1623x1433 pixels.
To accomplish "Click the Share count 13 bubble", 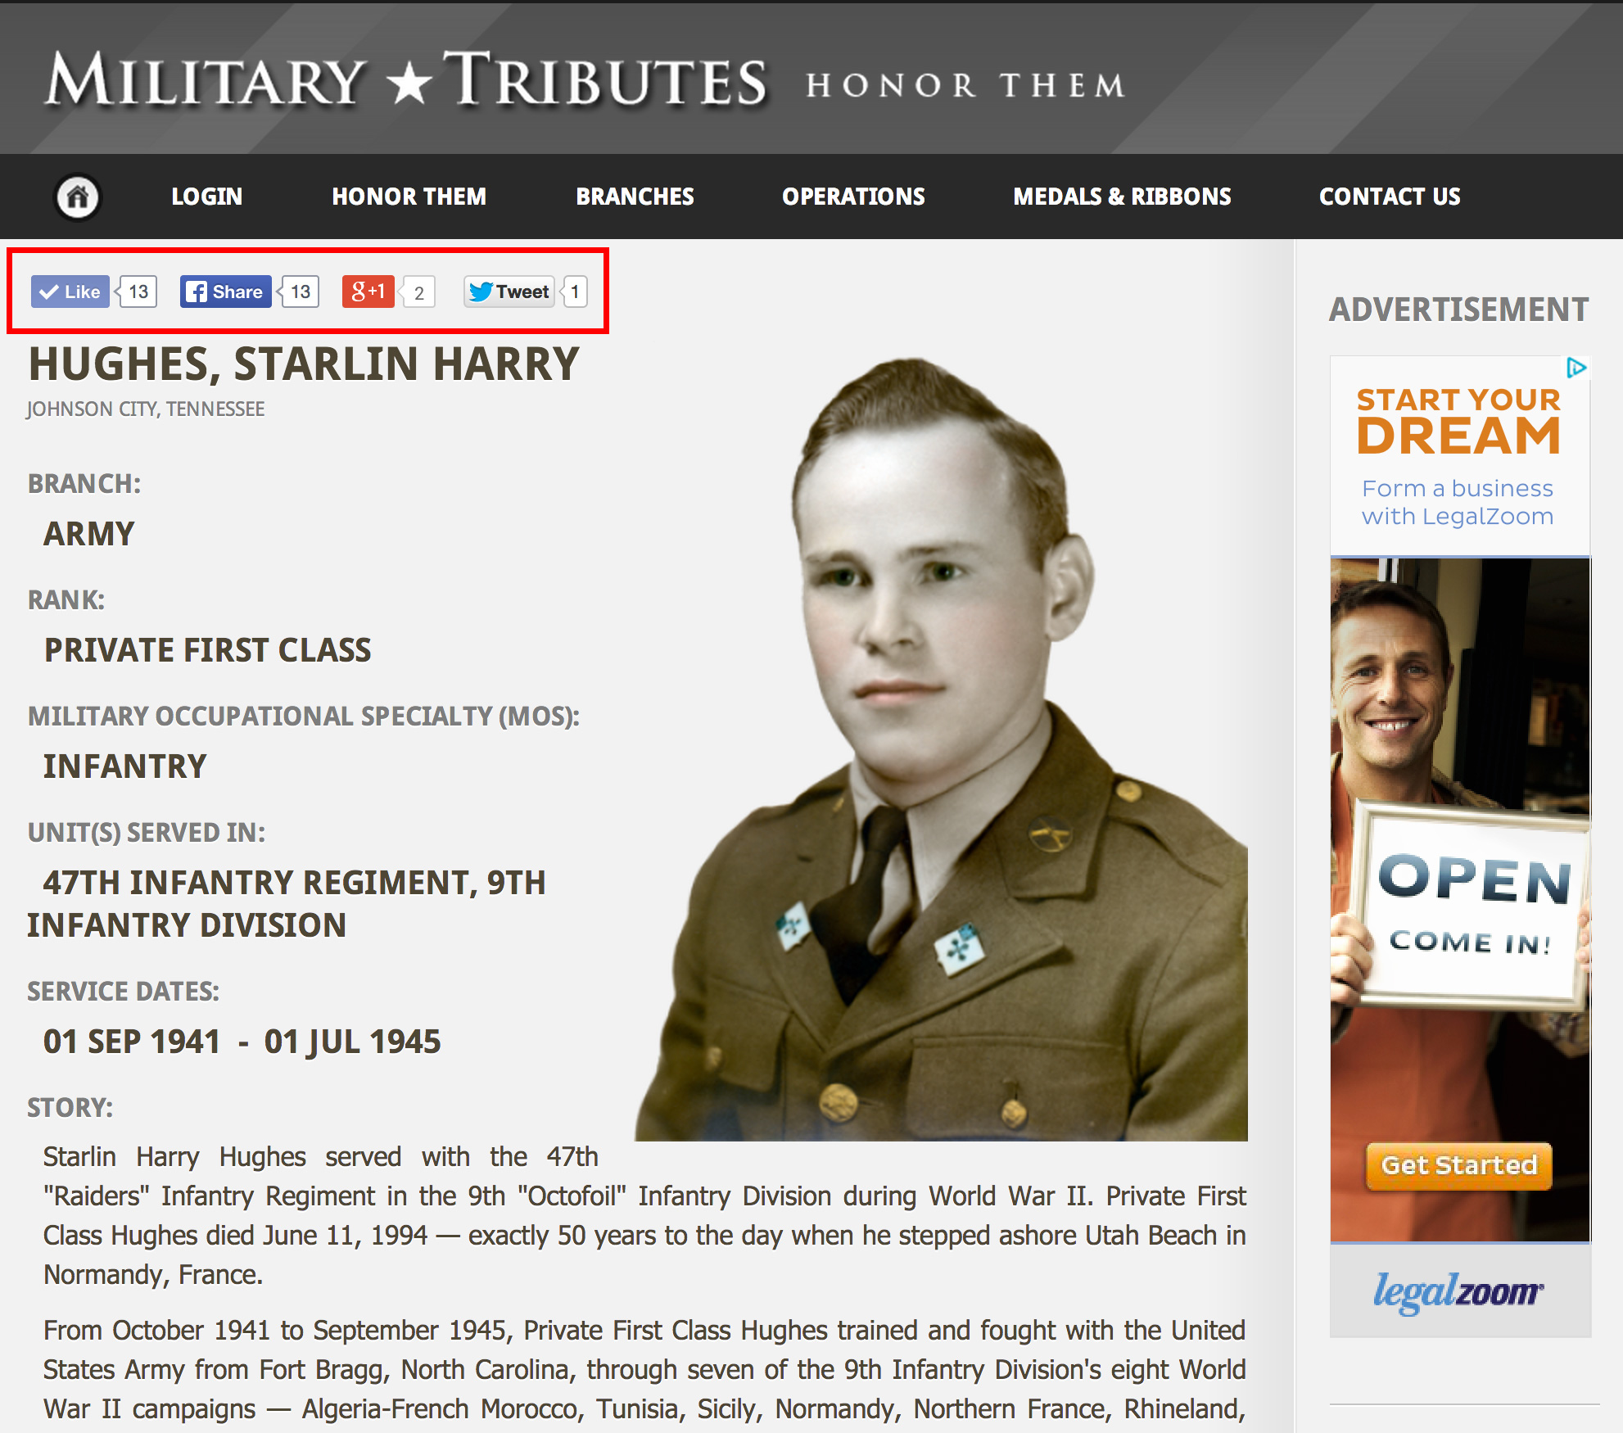I will [x=300, y=292].
